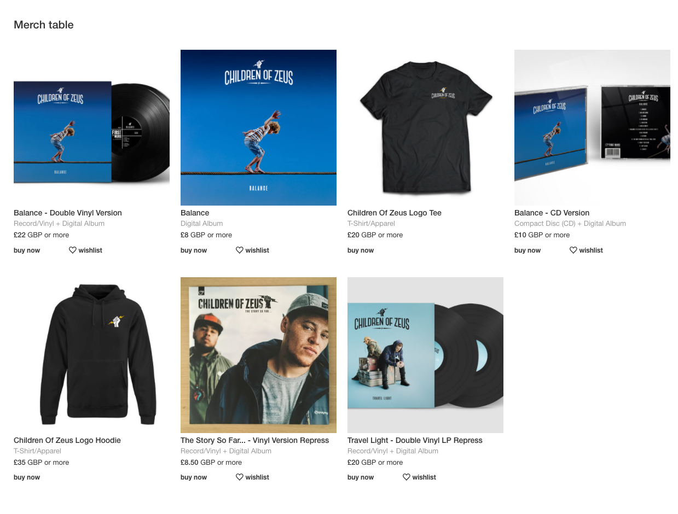Open the Balance digital album artwork
Image resolution: width=678 pixels, height=514 pixels.
tap(258, 128)
